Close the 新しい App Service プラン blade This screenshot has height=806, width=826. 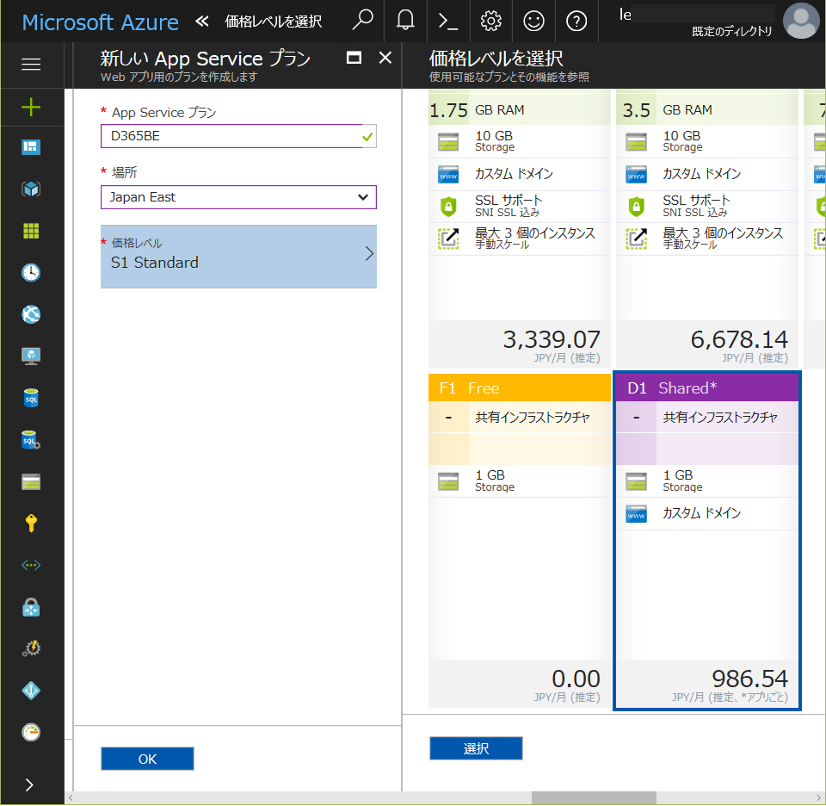click(x=385, y=58)
